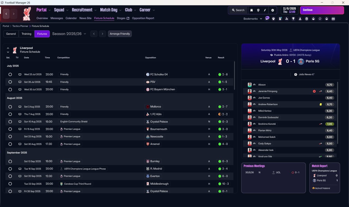Click the circular arrows icon in bookmarks bar
This screenshot has width=349, height=207.
pos(320,19)
